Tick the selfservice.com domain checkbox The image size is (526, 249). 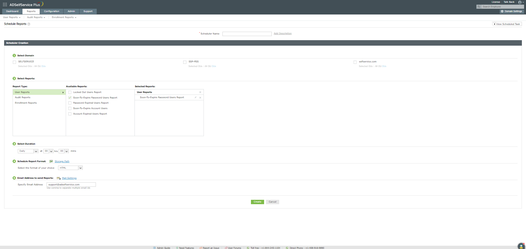(355, 62)
